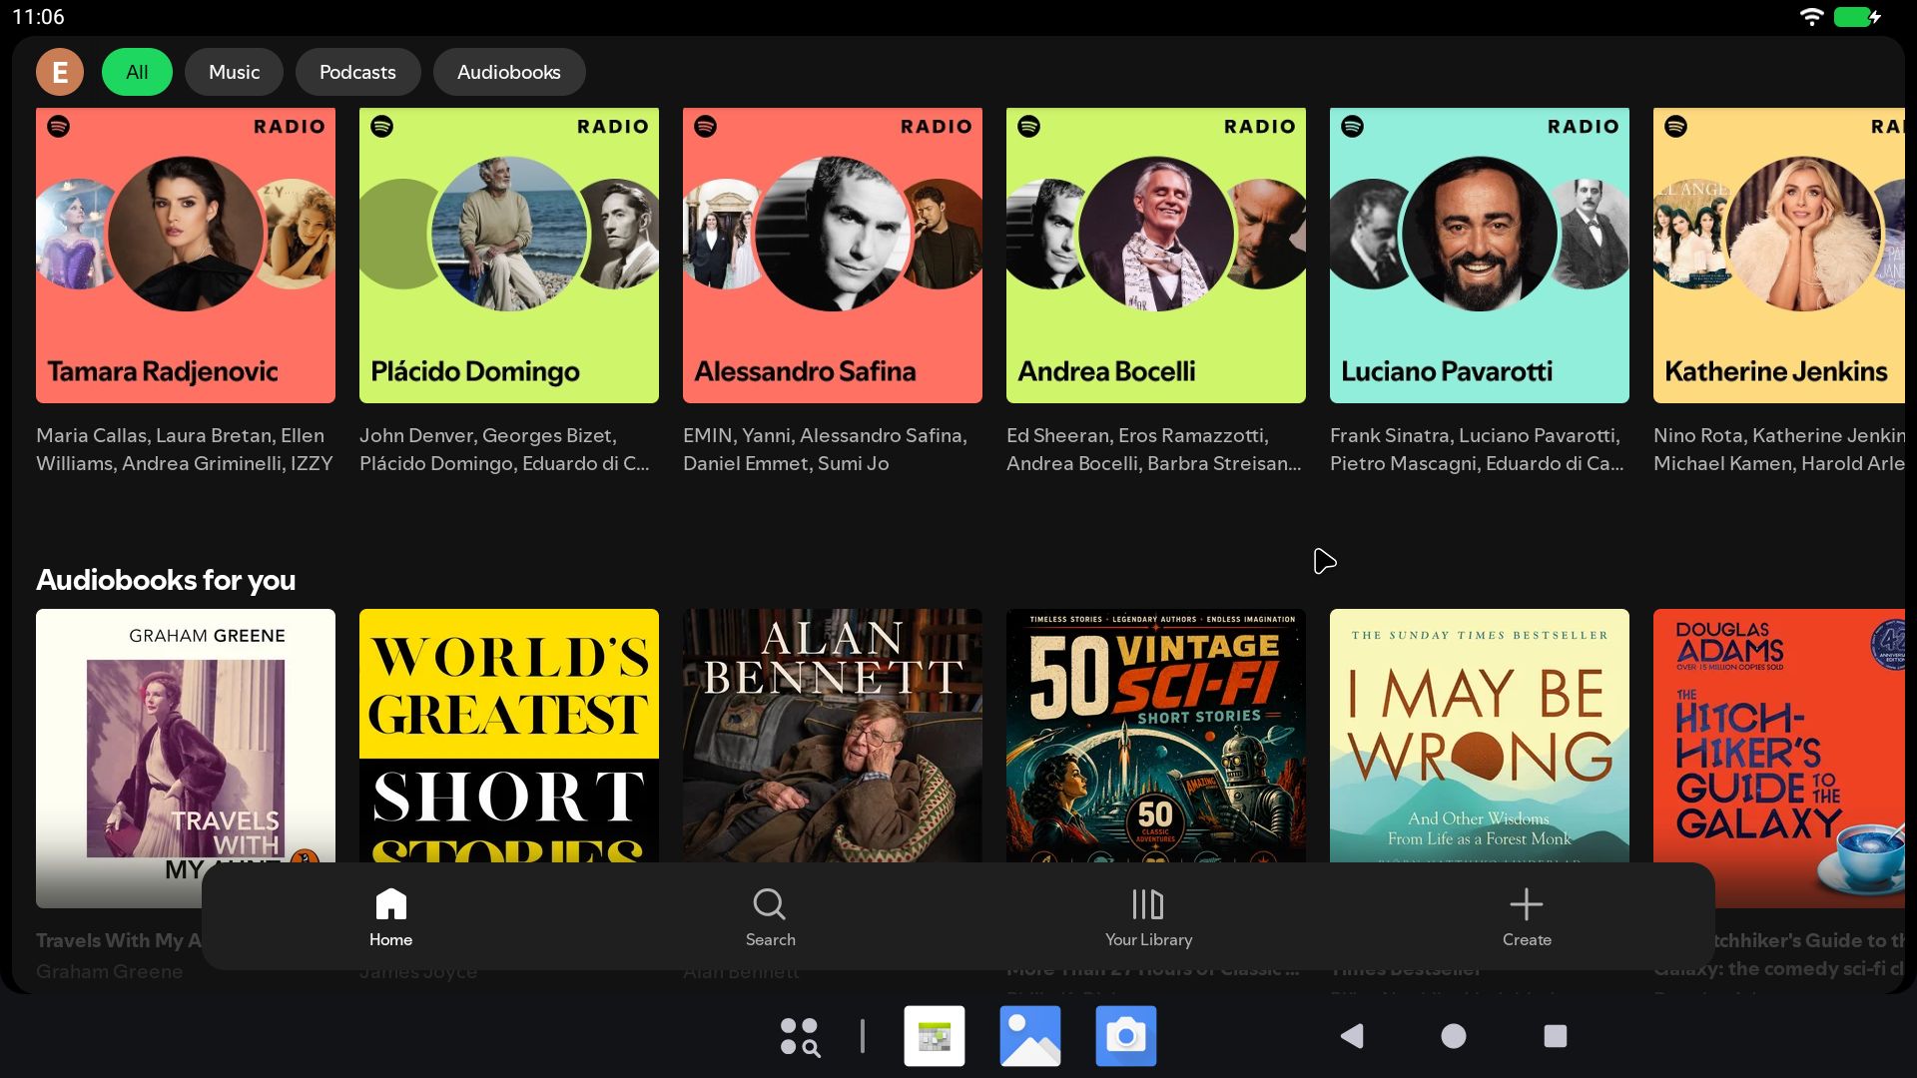Click the Audiobooks for you heading
The height and width of the screenshot is (1078, 1917).
click(x=166, y=580)
